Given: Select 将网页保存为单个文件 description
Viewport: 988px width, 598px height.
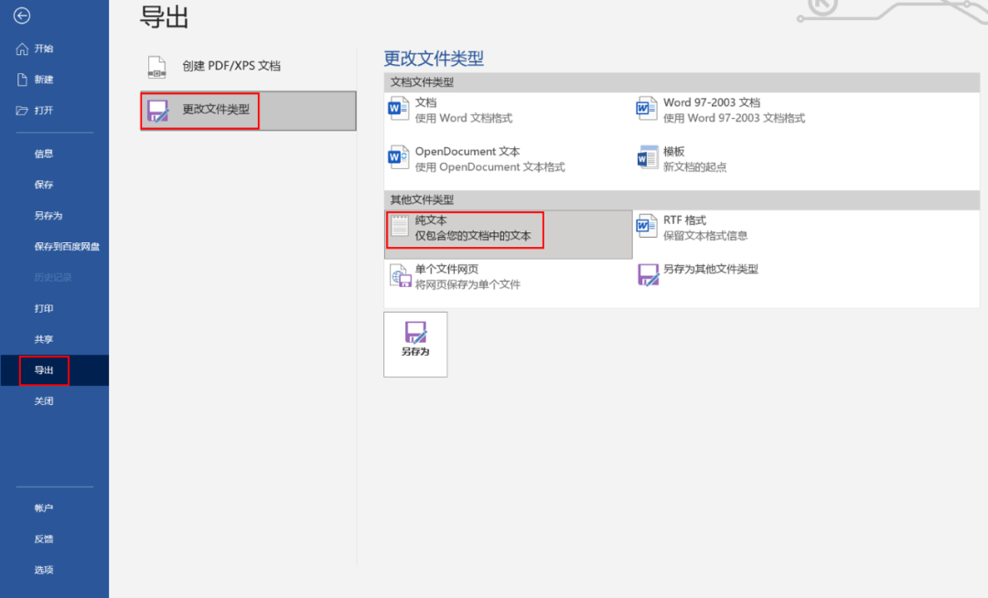Looking at the screenshot, I should (x=467, y=284).
